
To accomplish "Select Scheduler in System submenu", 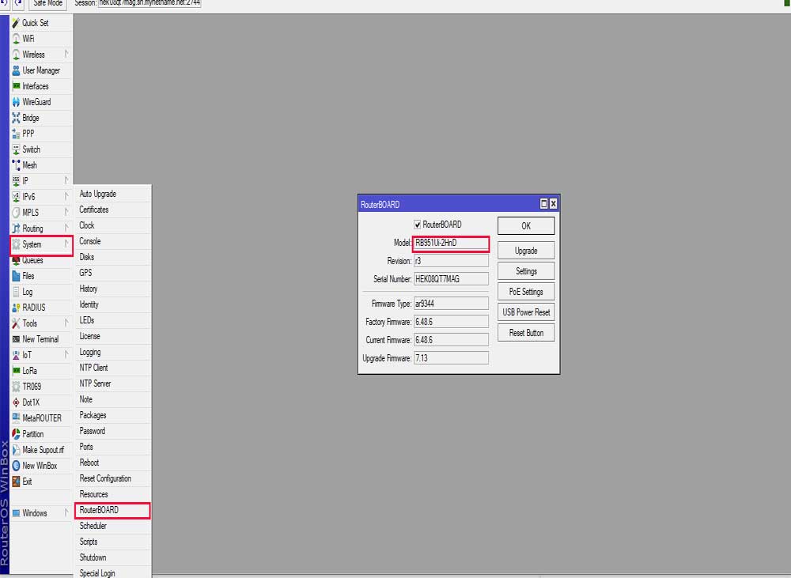I will (x=113, y=526).
